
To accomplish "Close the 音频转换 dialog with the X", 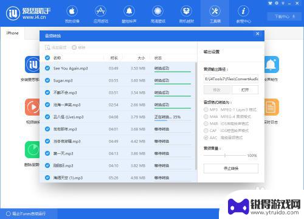I will click(258, 34).
